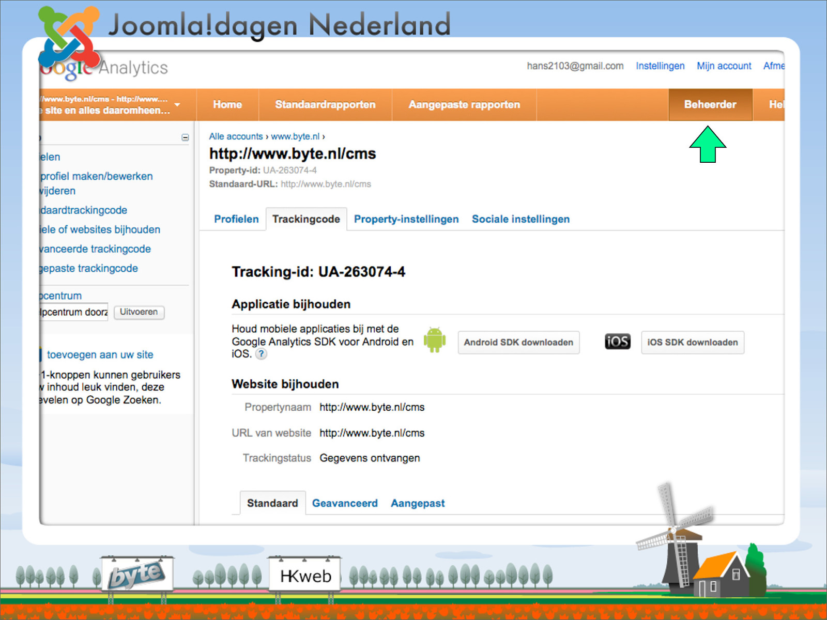Collapse the sidebar section minus icon
Viewport: 827px width, 620px height.
coord(185,137)
